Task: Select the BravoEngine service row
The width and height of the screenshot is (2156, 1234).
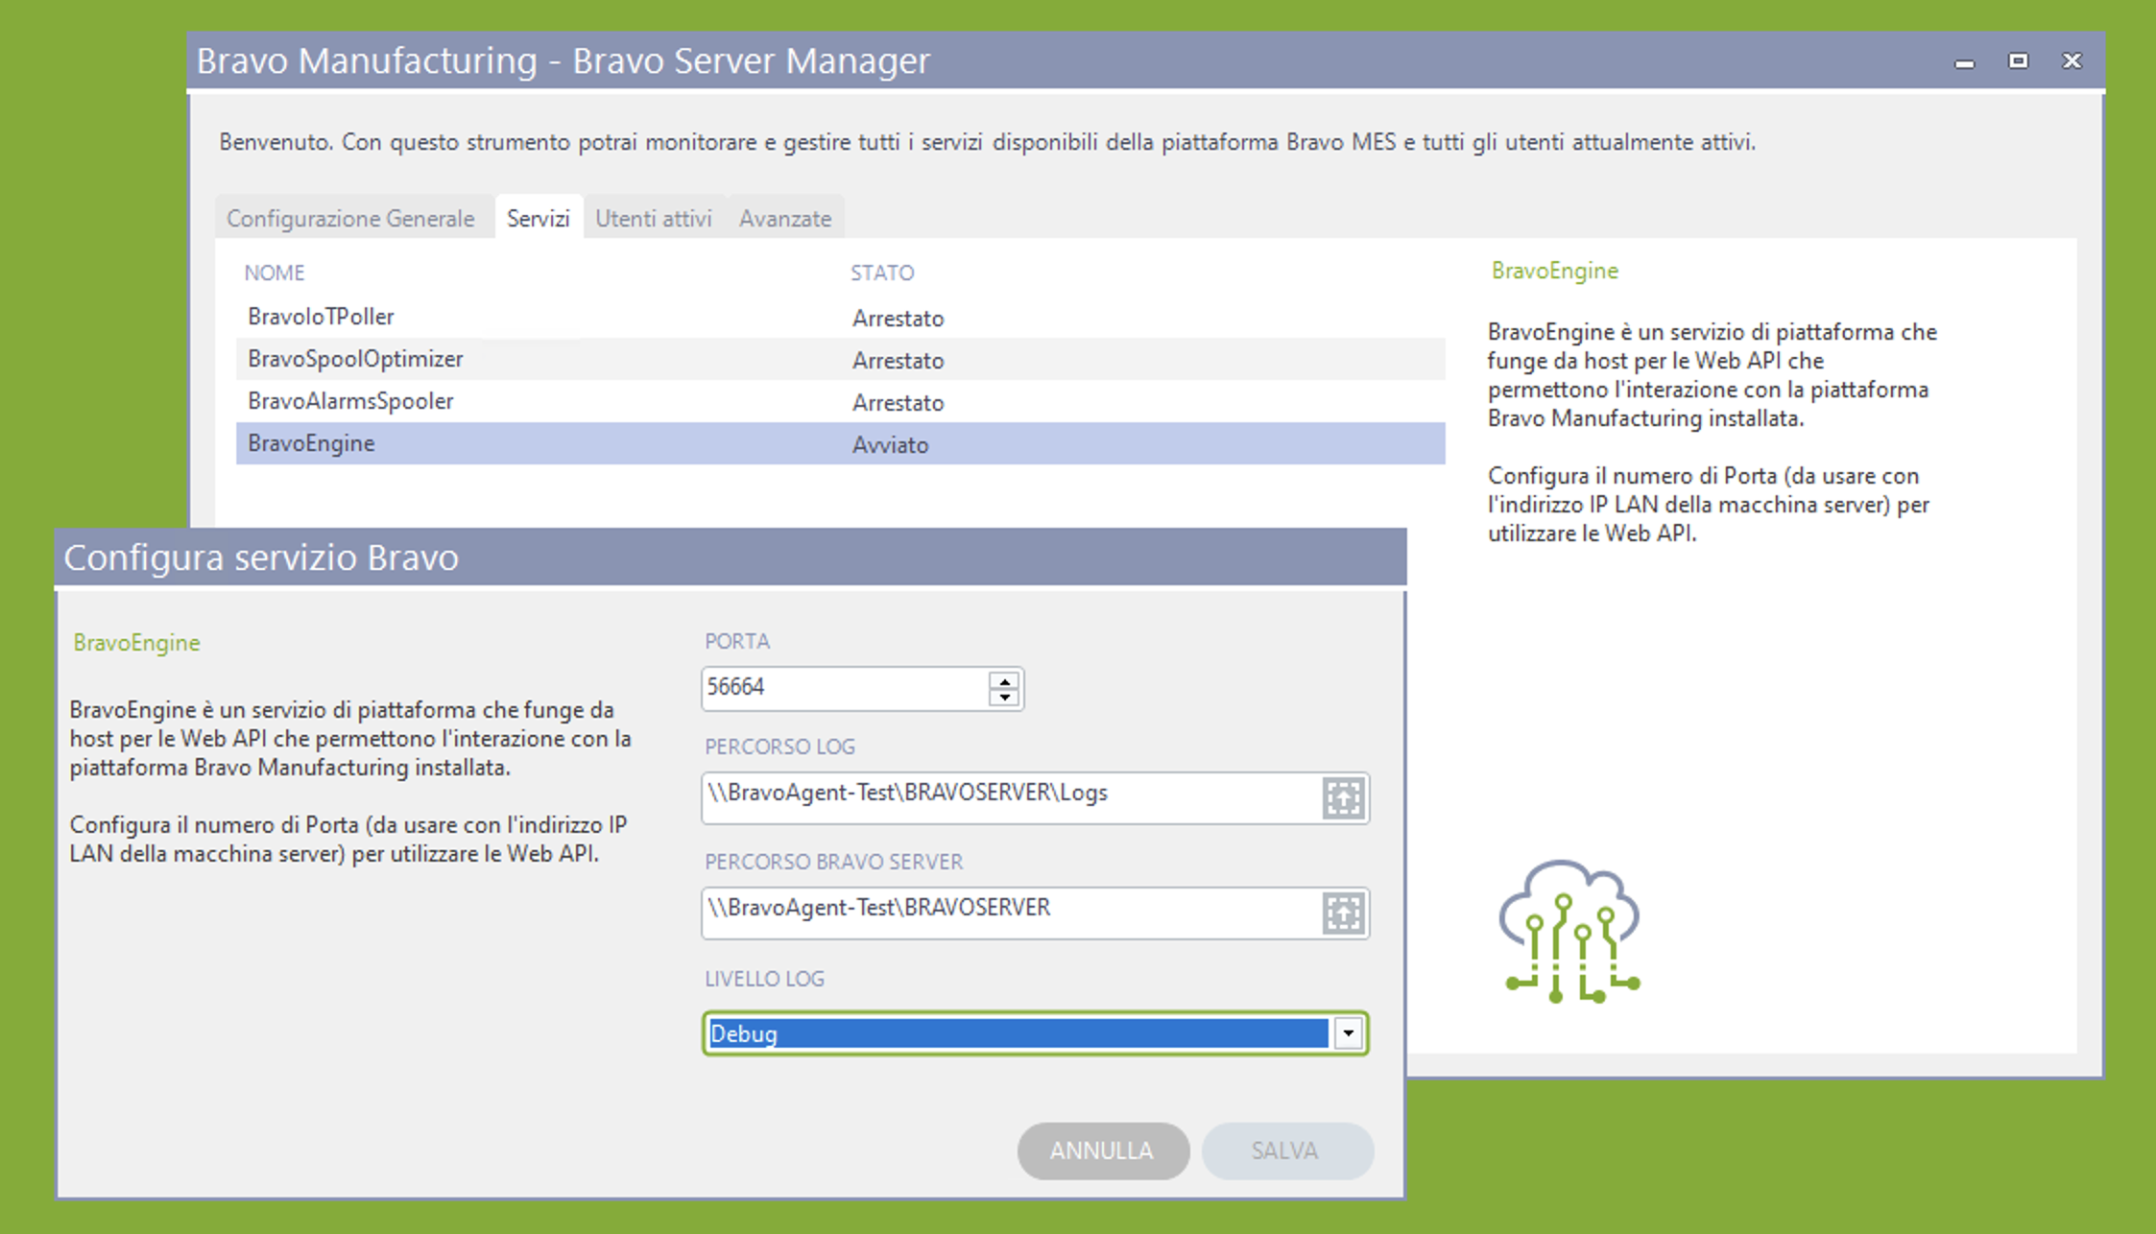Action: pyautogui.click(x=840, y=443)
